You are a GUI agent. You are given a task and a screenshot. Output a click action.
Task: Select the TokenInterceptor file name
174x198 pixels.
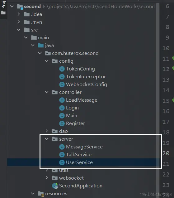[86, 77]
